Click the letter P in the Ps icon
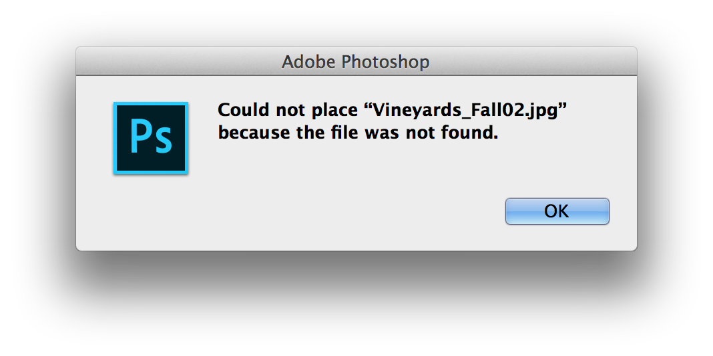 pos(140,135)
